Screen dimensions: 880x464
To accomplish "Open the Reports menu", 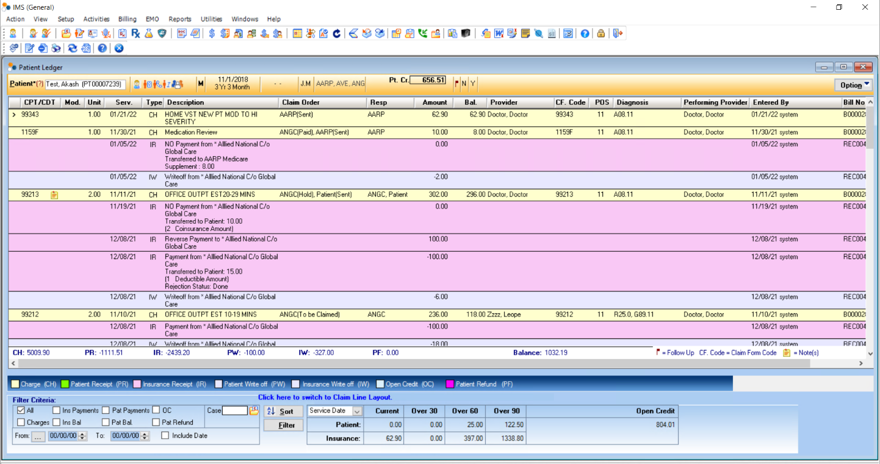I will pyautogui.click(x=179, y=19).
